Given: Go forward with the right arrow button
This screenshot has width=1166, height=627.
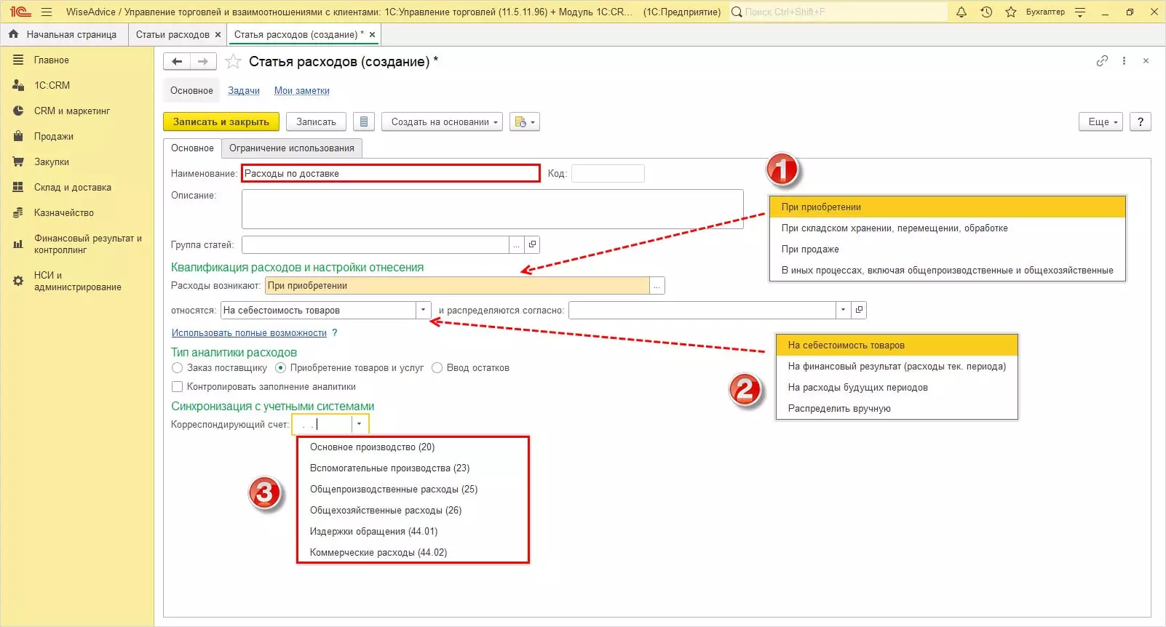Looking at the screenshot, I should [203, 62].
